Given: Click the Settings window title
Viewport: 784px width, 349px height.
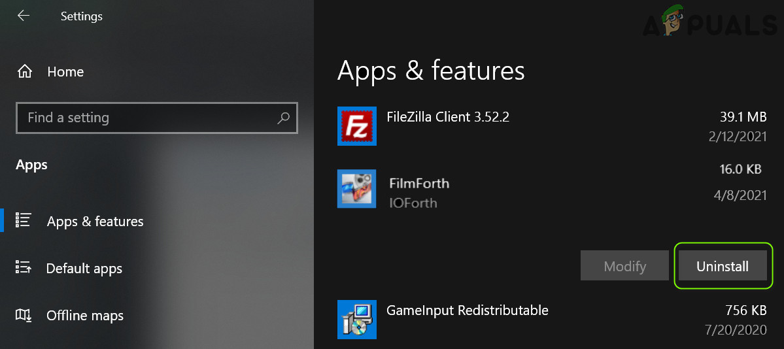Looking at the screenshot, I should pos(82,16).
